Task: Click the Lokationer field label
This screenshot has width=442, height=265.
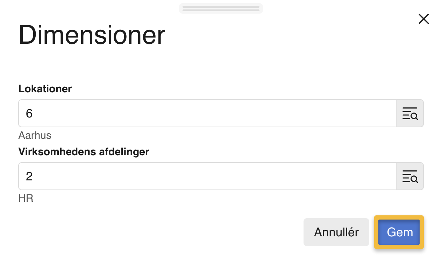Action: pos(45,89)
